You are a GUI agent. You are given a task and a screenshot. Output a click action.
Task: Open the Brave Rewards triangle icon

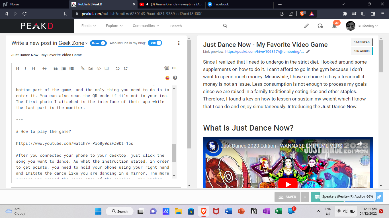pos(312,13)
